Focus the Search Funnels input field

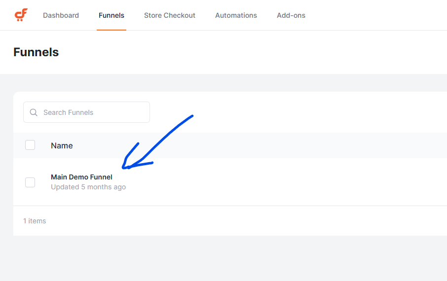pyautogui.click(x=94, y=112)
